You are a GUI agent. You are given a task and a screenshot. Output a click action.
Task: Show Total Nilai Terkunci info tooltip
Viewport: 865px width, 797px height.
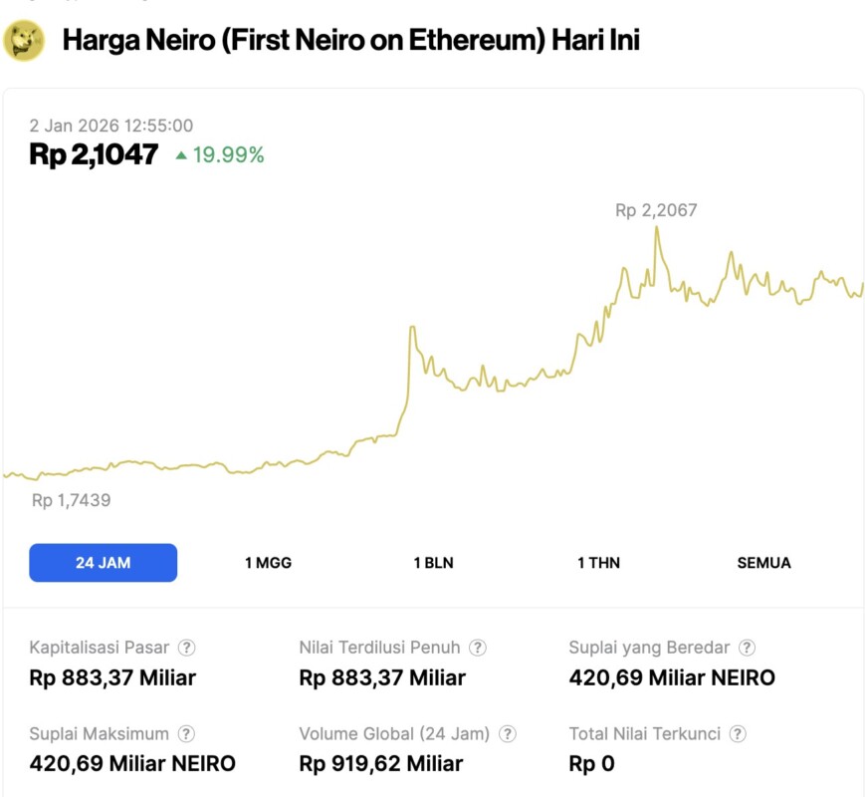point(738,734)
